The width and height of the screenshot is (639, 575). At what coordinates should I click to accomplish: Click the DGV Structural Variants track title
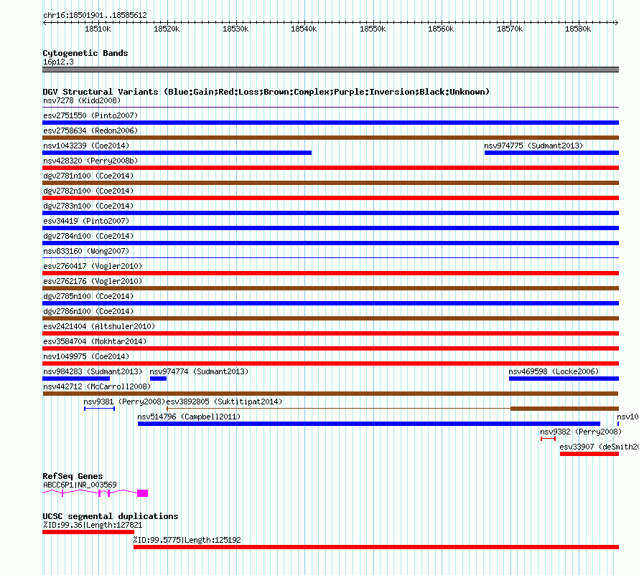point(266,92)
